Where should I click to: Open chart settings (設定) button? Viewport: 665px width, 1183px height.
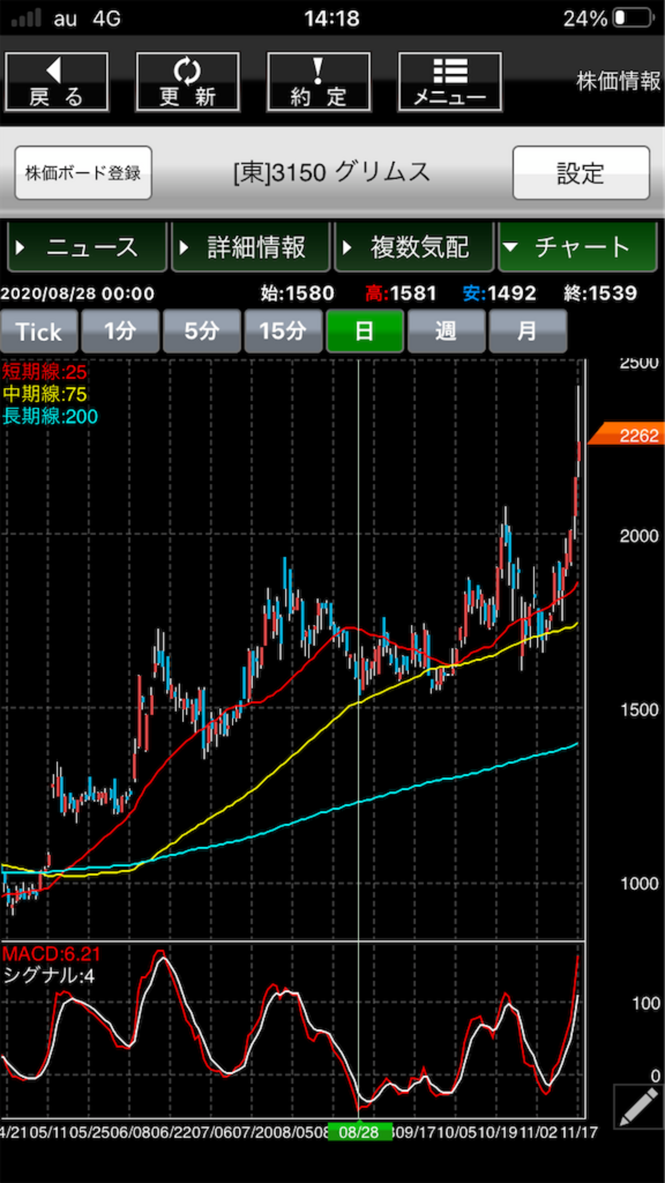pos(581,173)
